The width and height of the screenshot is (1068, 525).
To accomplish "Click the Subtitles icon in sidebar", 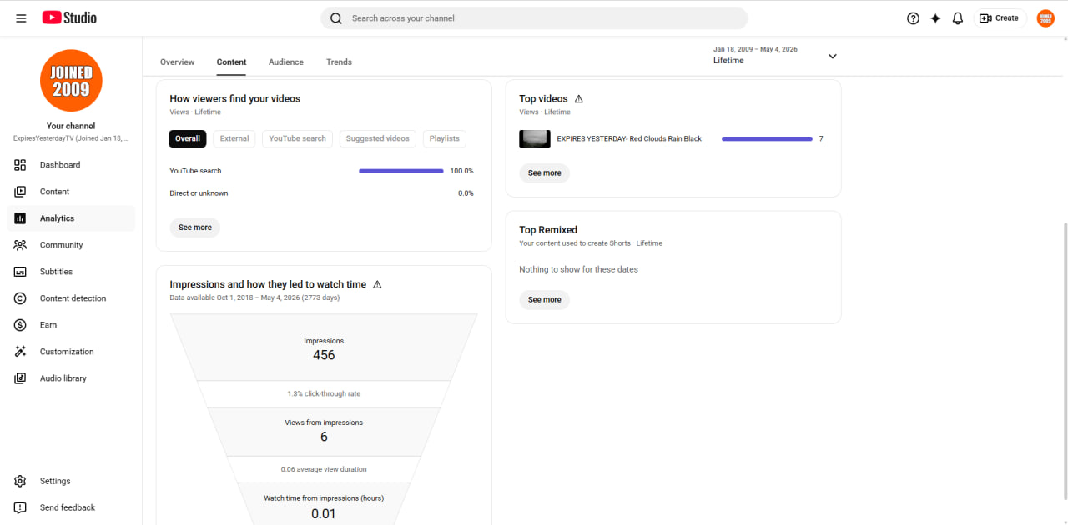I will coord(21,272).
